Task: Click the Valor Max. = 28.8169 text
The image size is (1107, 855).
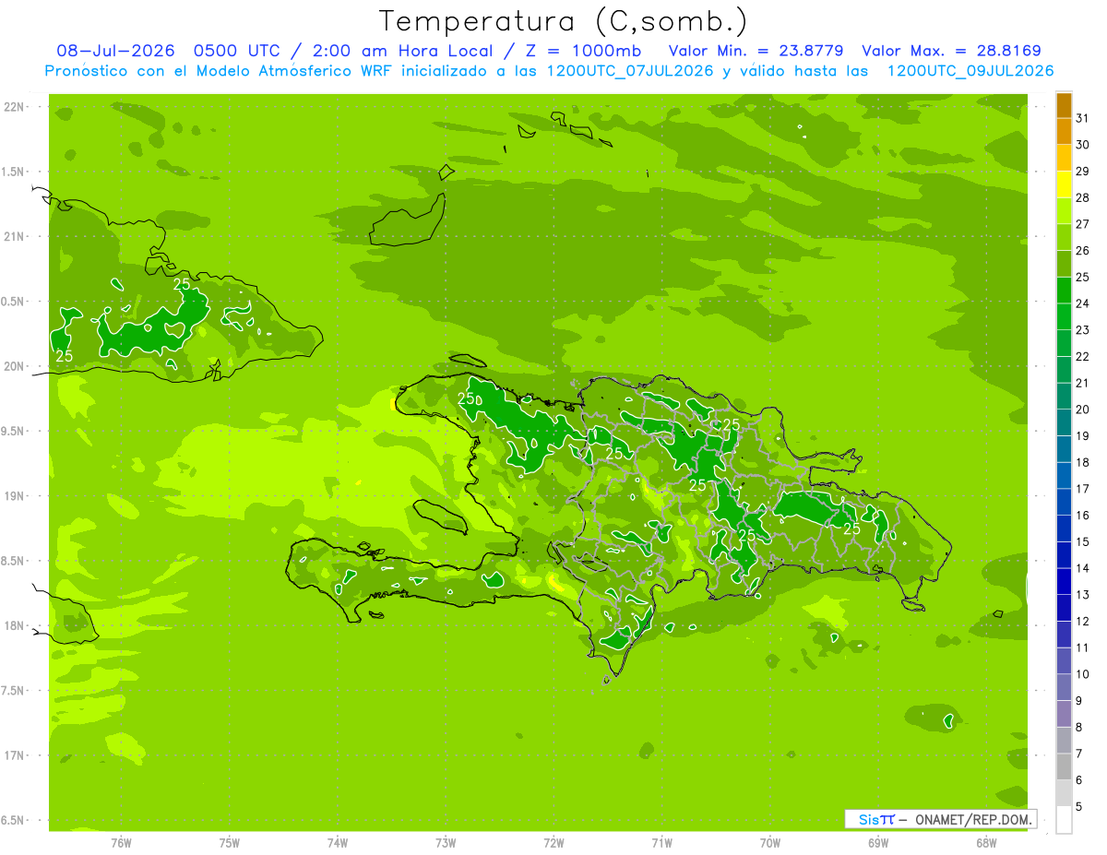Action: (951, 51)
